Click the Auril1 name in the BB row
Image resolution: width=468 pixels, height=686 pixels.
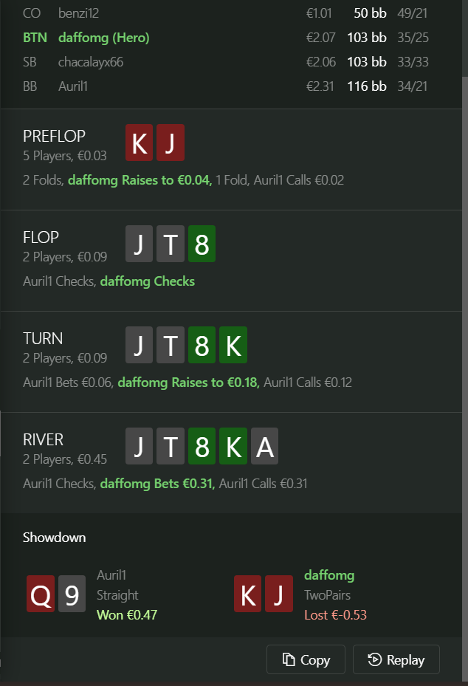[73, 86]
